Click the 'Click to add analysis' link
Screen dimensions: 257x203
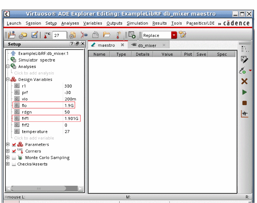click(34, 73)
